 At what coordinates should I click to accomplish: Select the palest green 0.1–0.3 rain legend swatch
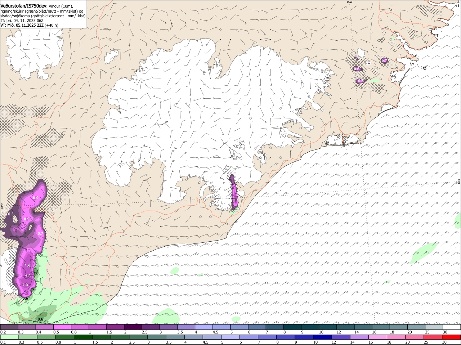9,337
